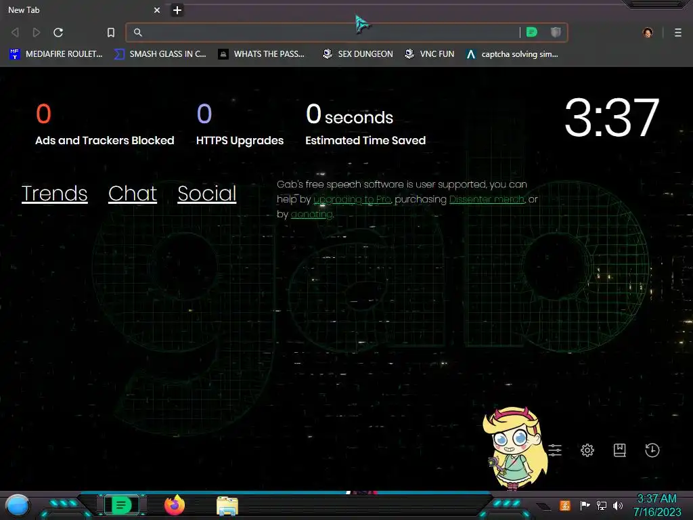Open captcha solving sim... bookmark

(512, 54)
